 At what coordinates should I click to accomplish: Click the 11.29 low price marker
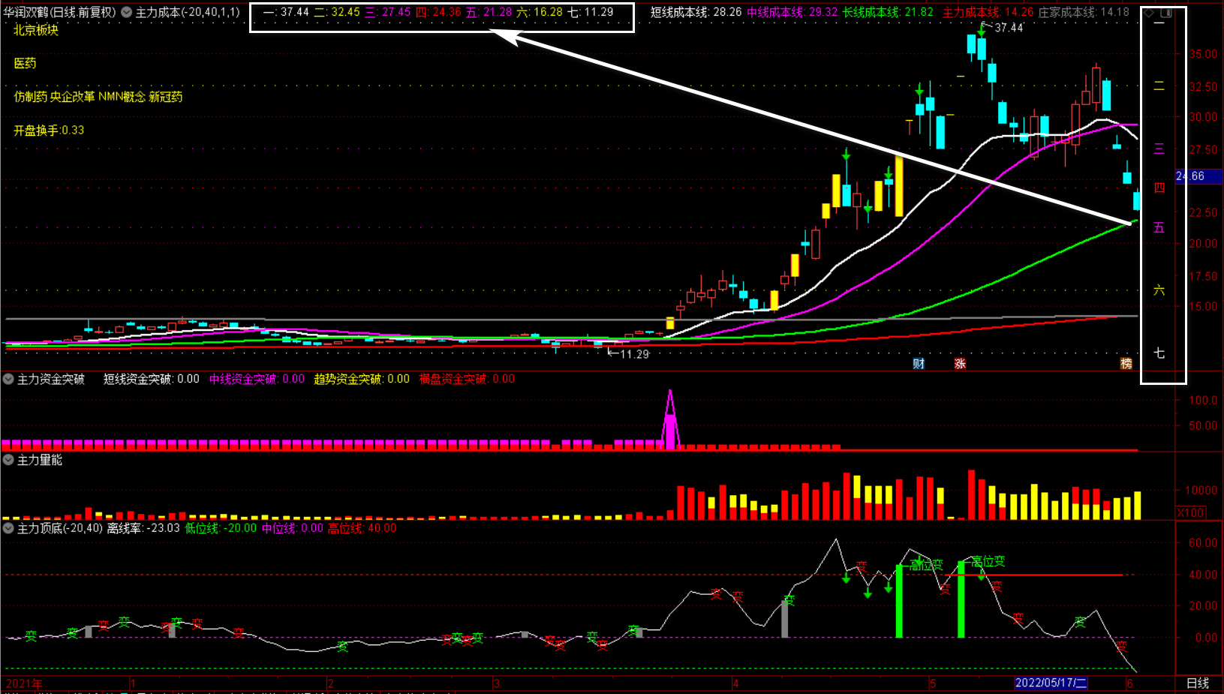[633, 354]
